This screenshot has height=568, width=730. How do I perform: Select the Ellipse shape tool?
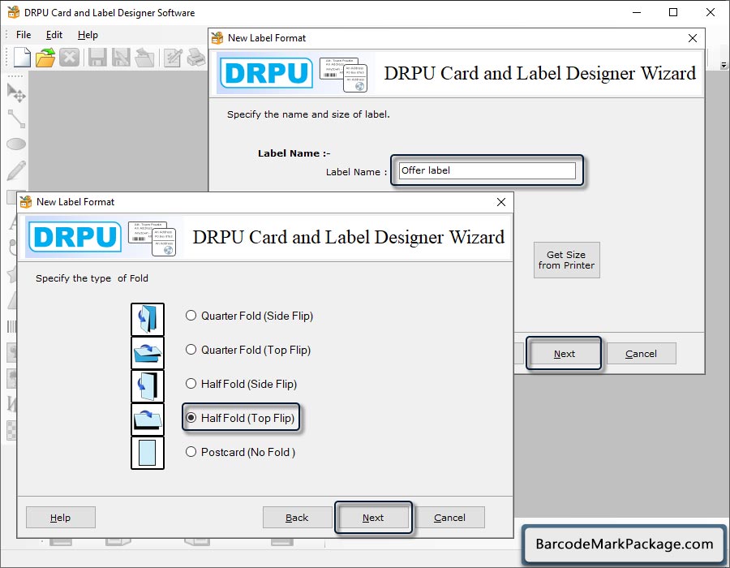(16, 144)
